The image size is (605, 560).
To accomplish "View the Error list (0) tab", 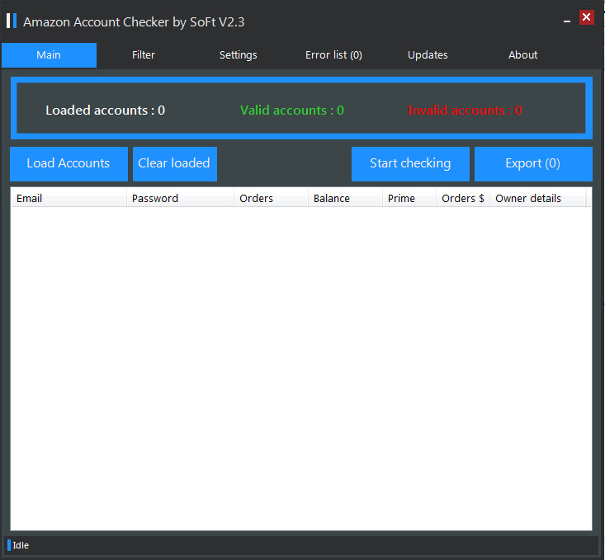I will pyautogui.click(x=333, y=55).
